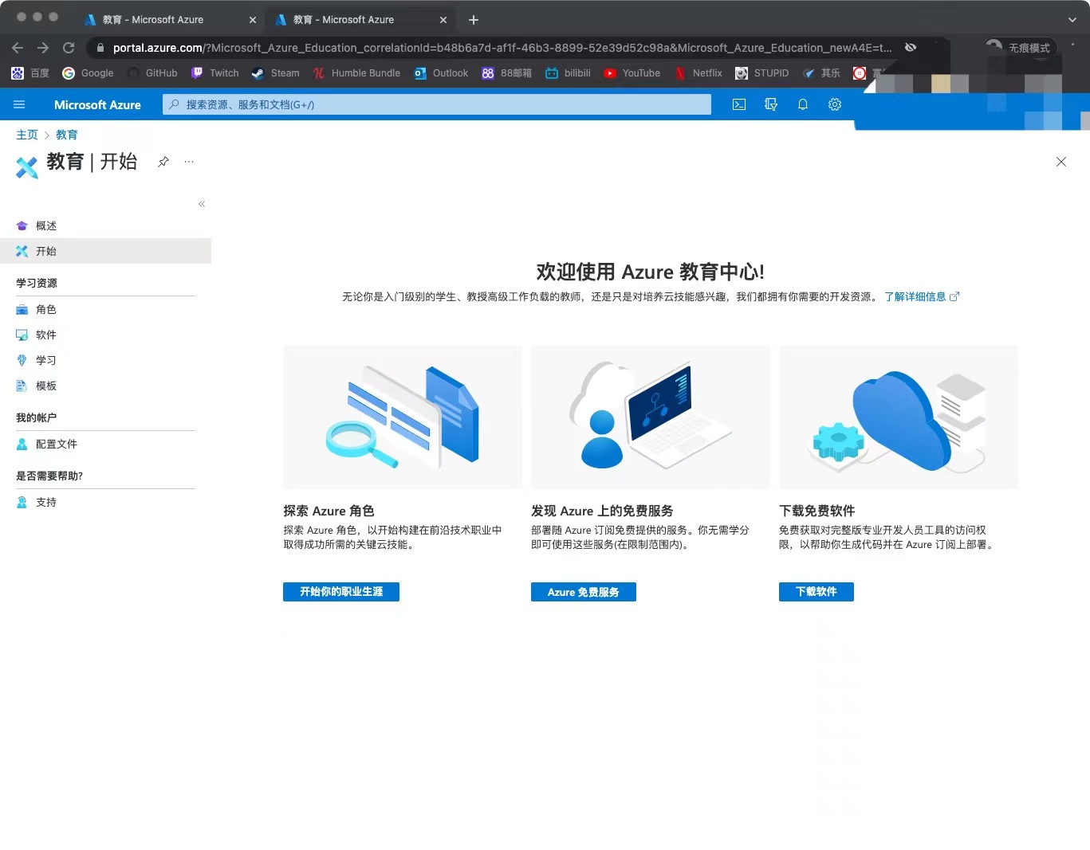
Task: Click the 教育 breadcrumb link
Action: pyautogui.click(x=67, y=135)
